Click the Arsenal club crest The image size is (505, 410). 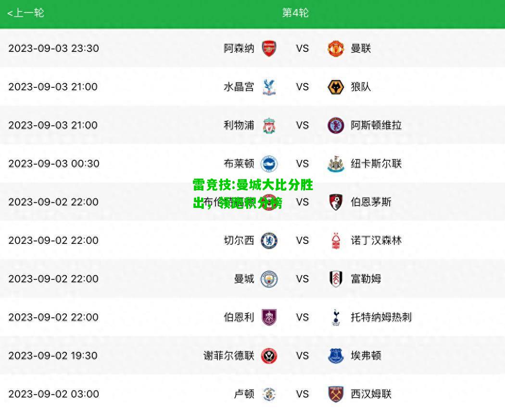coord(268,48)
